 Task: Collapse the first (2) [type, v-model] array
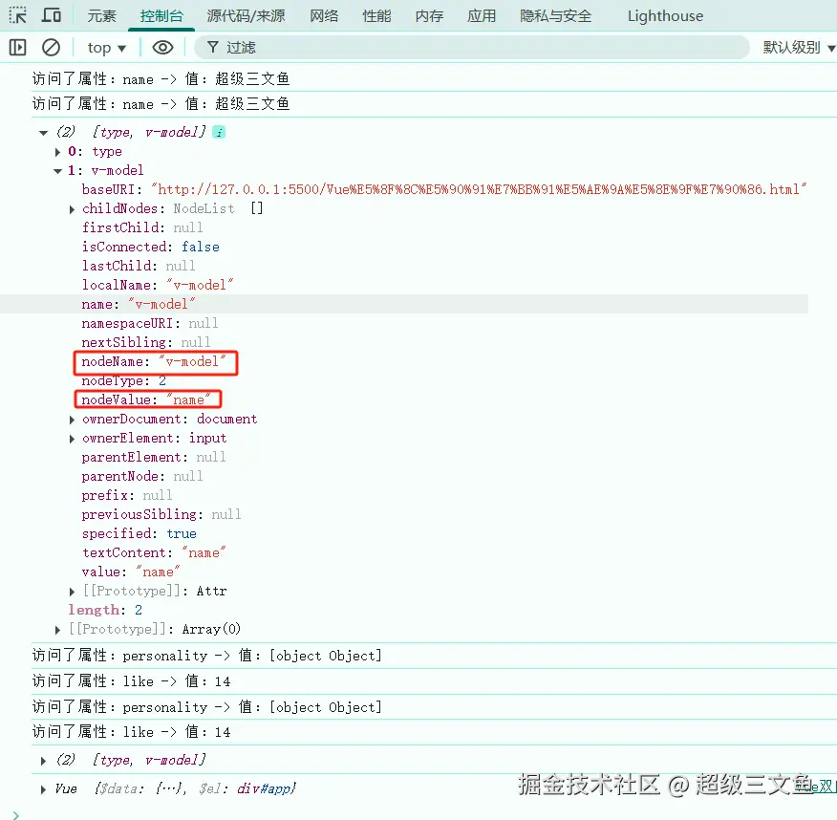43,133
